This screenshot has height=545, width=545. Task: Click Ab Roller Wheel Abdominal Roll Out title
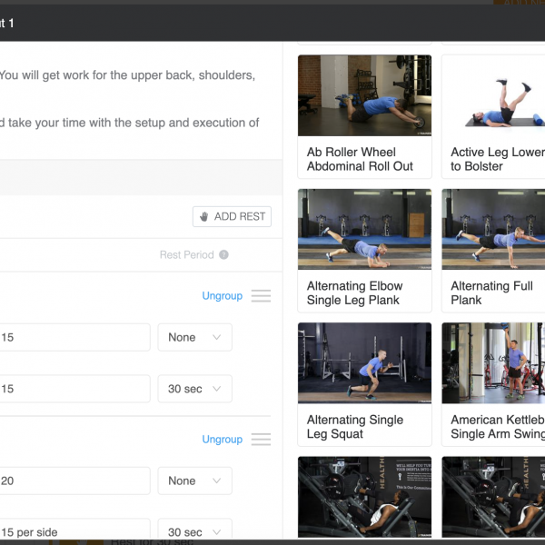click(x=360, y=159)
